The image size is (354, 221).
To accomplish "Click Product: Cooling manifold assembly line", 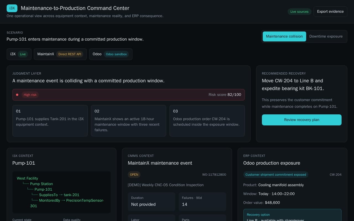I will point(274,185).
